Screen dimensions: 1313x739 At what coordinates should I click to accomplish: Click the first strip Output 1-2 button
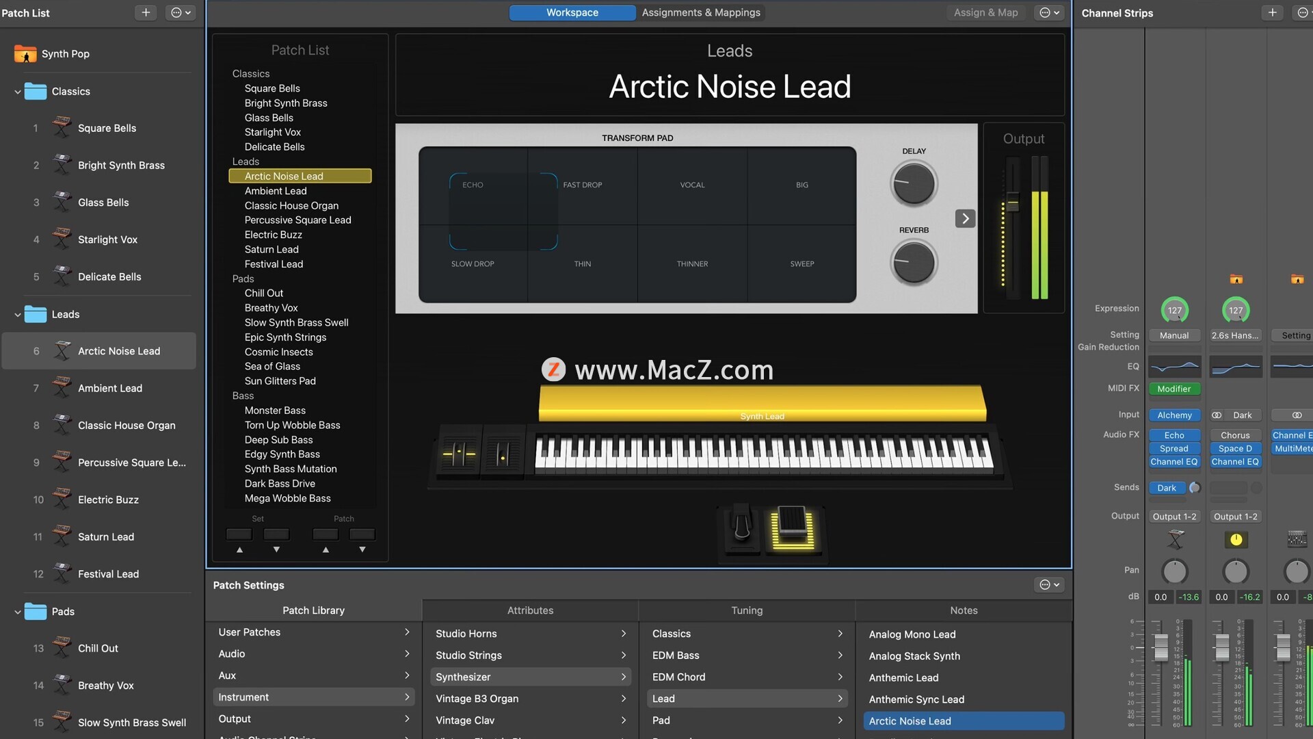click(x=1174, y=517)
